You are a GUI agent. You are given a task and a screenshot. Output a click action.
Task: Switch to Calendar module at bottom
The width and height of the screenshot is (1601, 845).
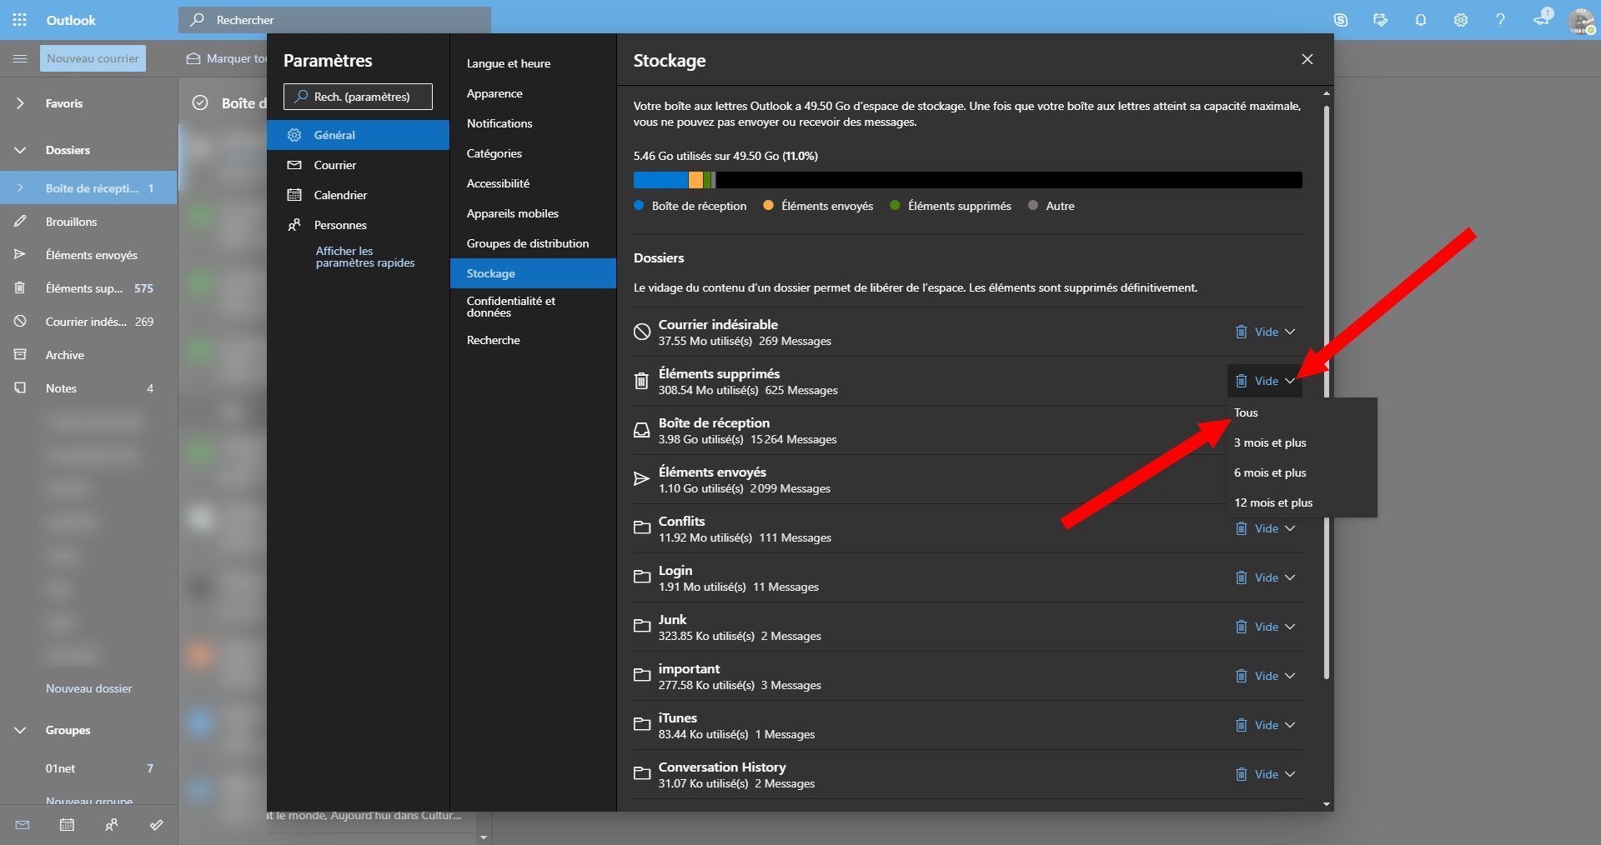[x=67, y=825]
